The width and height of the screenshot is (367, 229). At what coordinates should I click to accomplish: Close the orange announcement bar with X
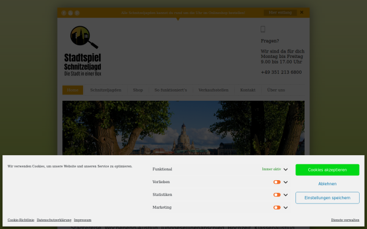302,12
